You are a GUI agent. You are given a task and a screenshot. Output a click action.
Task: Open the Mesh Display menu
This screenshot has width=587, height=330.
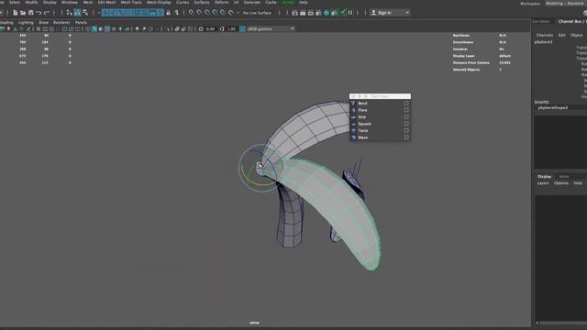point(159,2)
